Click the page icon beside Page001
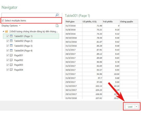This screenshot has height=115, width=141. click(11, 55)
